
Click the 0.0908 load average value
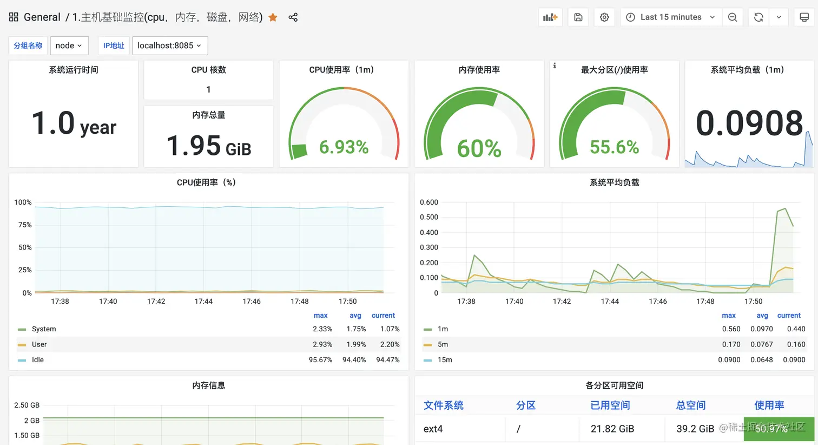pyautogui.click(x=750, y=123)
